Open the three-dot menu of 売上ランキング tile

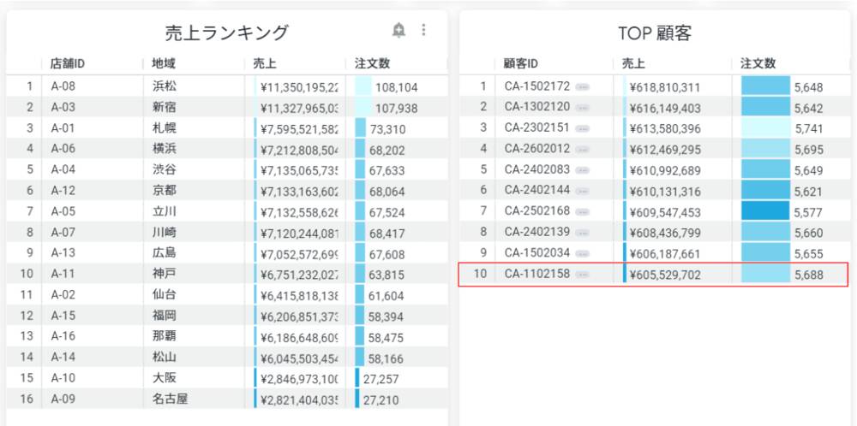tap(423, 31)
